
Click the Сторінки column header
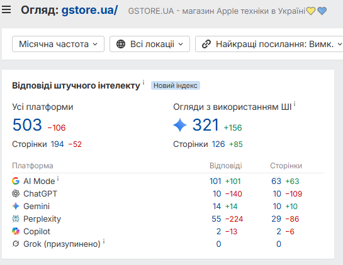(x=286, y=166)
